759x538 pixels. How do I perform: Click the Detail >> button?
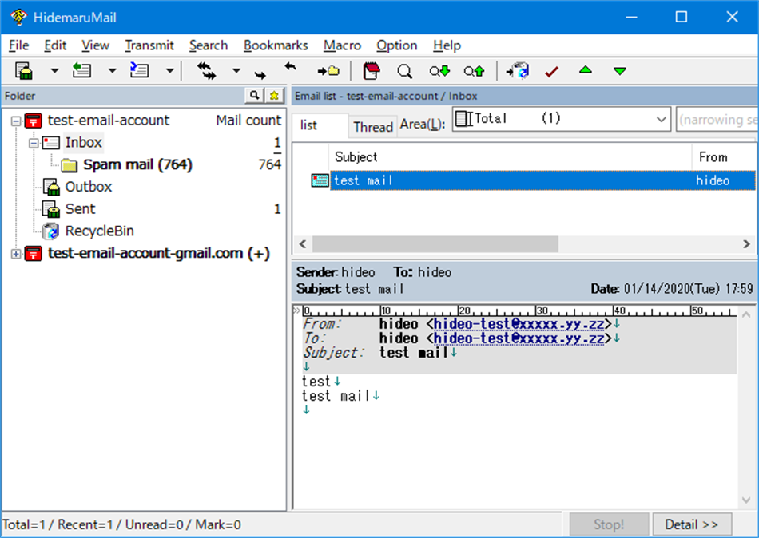click(692, 524)
